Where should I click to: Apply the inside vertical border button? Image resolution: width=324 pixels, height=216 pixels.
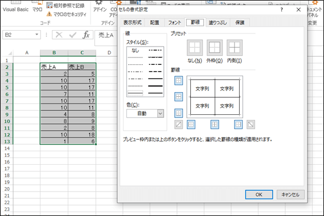point(215,124)
